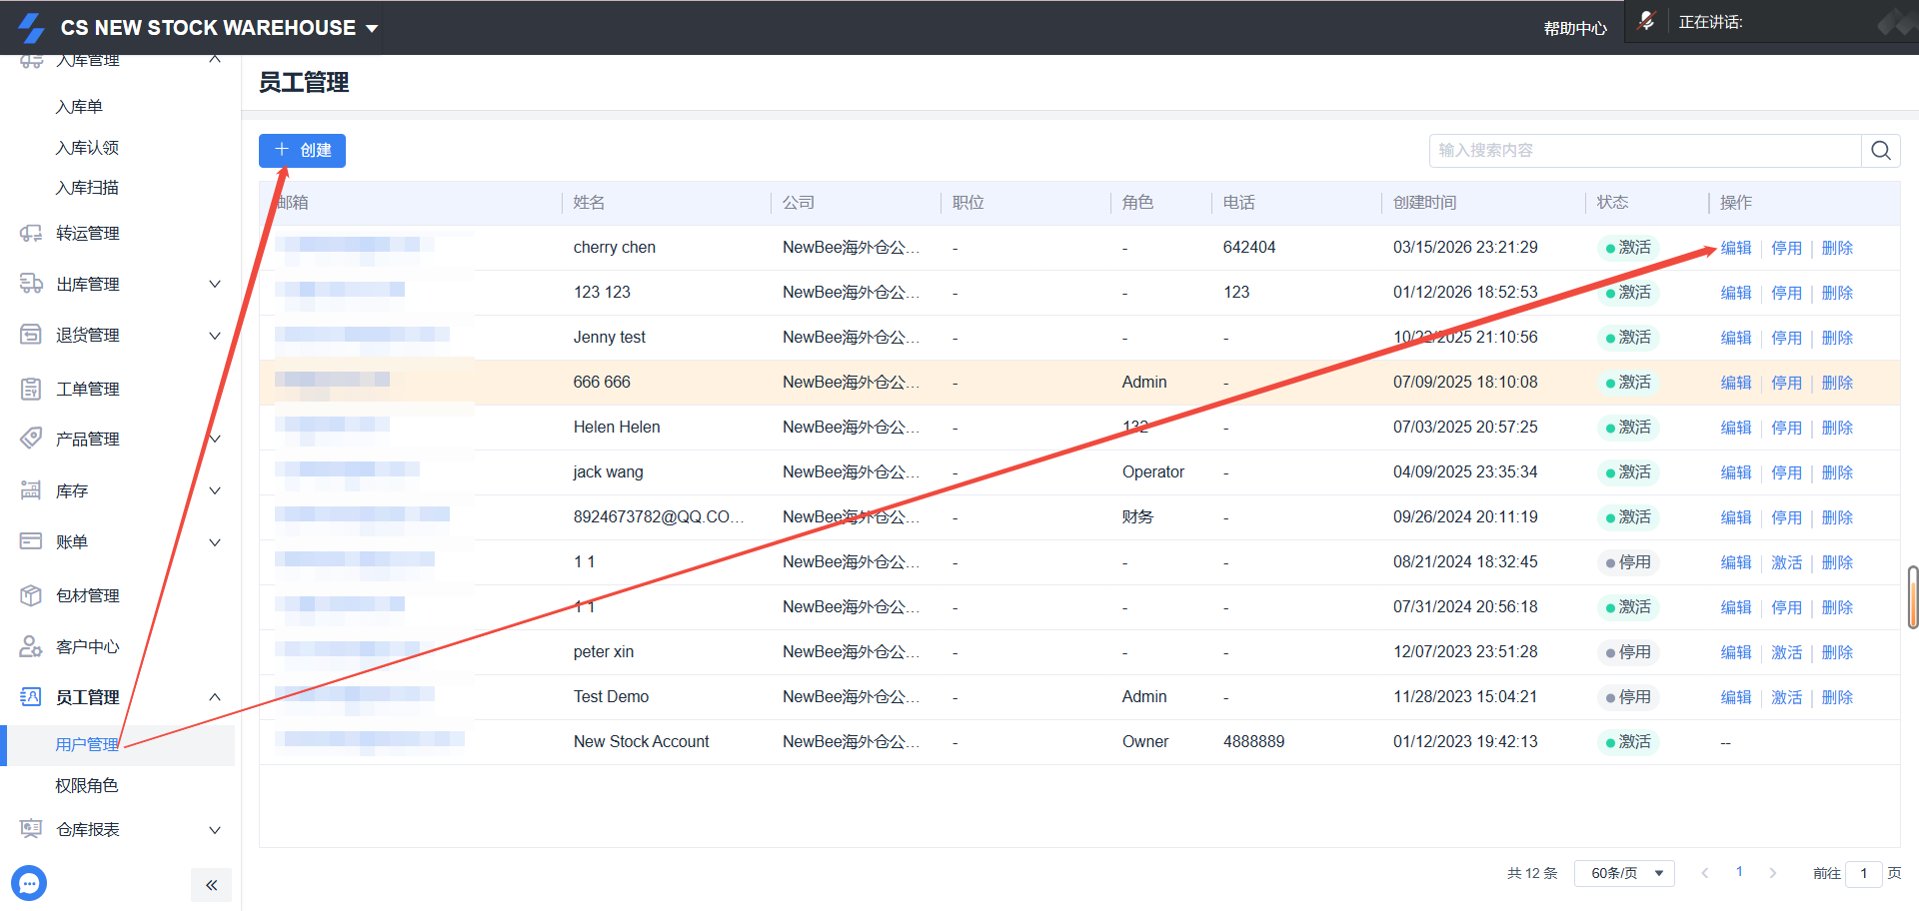
Task: Open the chat support bubble icon
Action: (x=29, y=883)
